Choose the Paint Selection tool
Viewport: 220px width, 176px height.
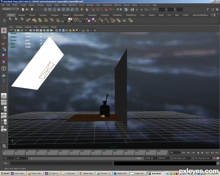click(4, 43)
